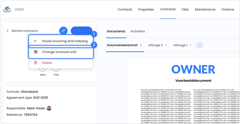
Task: Open the Files navigation item
Action: 185,10
